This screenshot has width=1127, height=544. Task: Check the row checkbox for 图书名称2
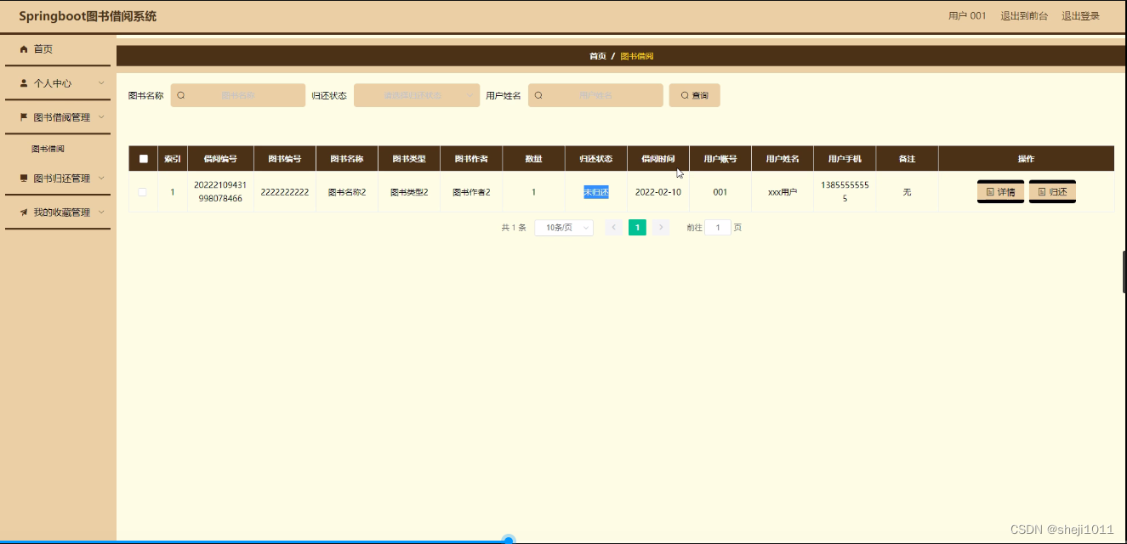(143, 191)
